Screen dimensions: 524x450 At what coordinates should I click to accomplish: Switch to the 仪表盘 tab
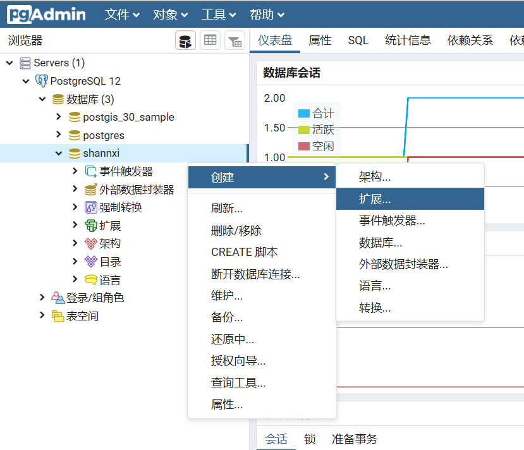pyautogui.click(x=275, y=40)
